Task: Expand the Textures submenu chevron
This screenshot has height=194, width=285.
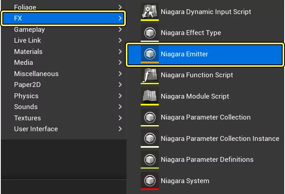Action: coord(120,118)
